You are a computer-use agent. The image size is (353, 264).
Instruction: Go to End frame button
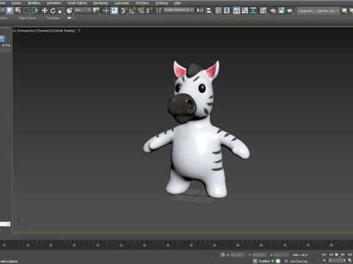click(349, 254)
